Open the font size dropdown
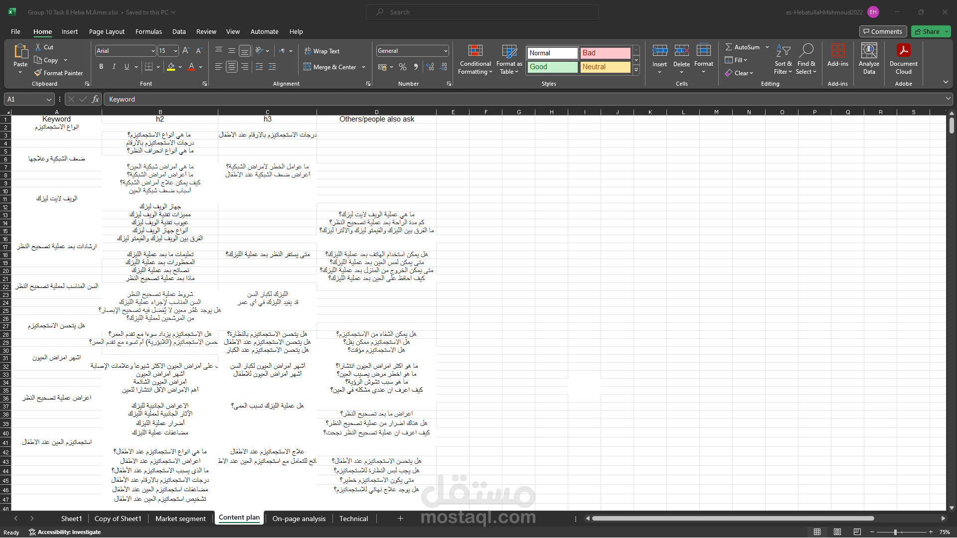957x538 pixels. point(175,51)
